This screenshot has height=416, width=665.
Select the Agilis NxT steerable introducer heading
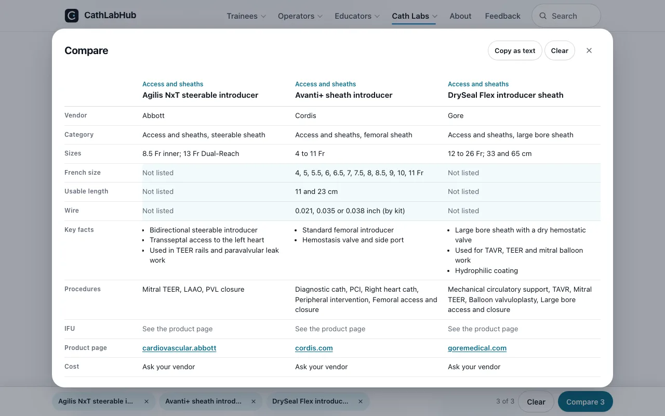point(201,95)
